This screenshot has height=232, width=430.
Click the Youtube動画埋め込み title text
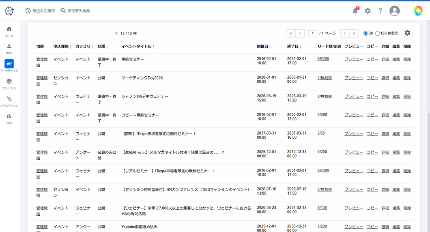pos(139,227)
